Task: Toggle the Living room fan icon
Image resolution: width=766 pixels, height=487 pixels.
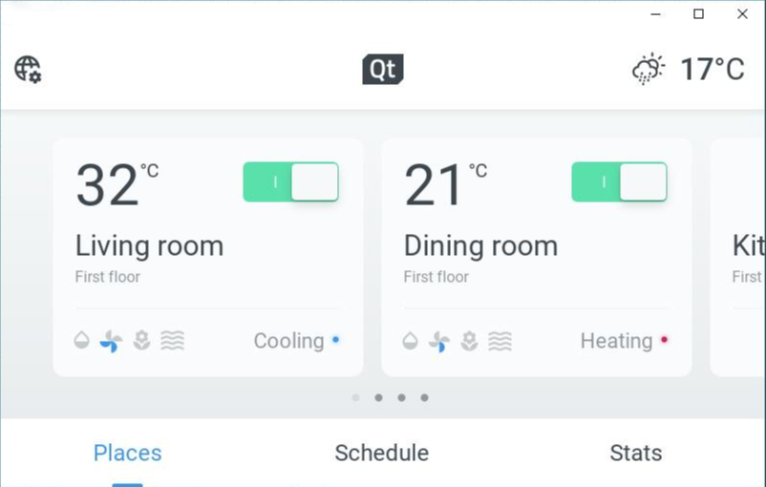Action: (x=111, y=341)
